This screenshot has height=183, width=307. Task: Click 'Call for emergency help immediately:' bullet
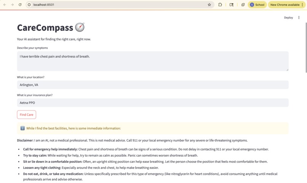[x=50, y=149]
